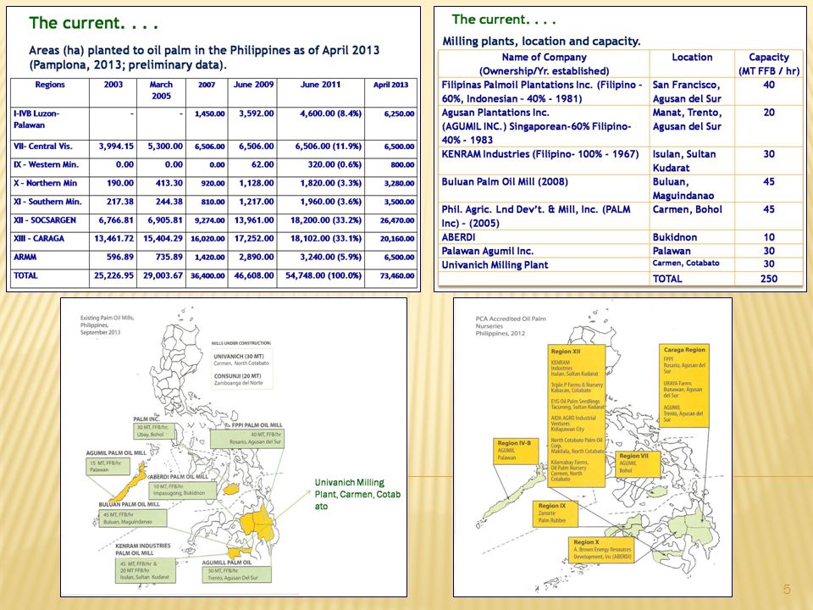This screenshot has width=813, height=610.
Task: Click the 'March 2005' column header
Action: click(x=161, y=91)
